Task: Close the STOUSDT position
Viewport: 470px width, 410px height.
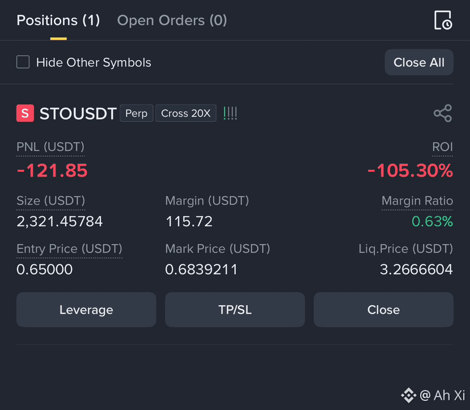Action: (x=383, y=310)
